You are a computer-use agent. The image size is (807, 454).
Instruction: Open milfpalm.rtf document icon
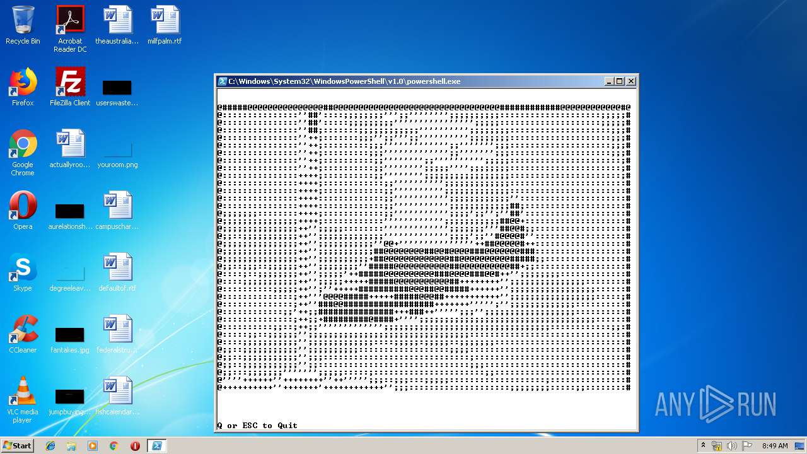coord(165,25)
